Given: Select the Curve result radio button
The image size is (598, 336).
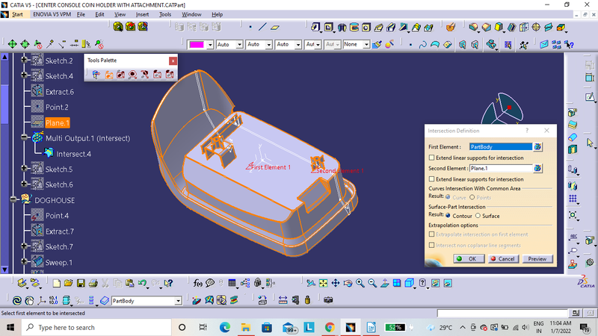Looking at the screenshot, I should 448,197.
